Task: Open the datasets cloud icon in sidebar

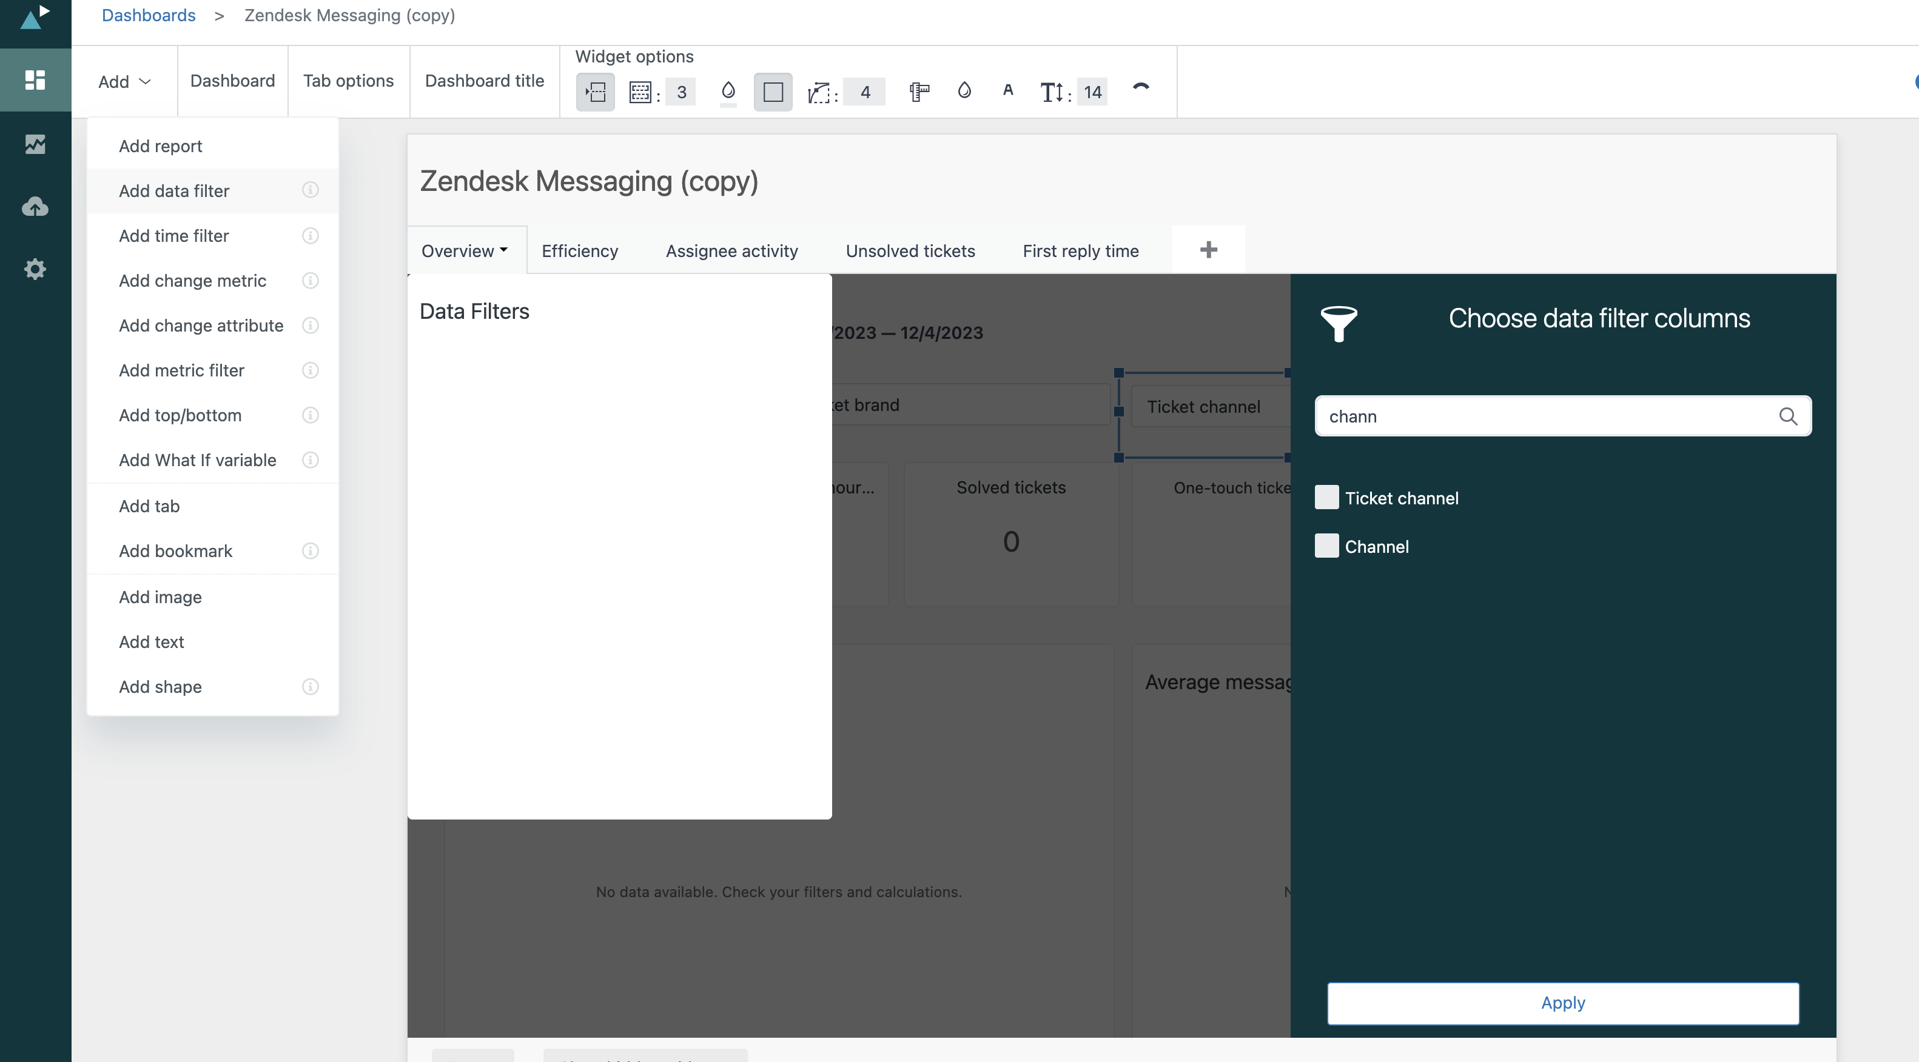Action: pos(35,206)
